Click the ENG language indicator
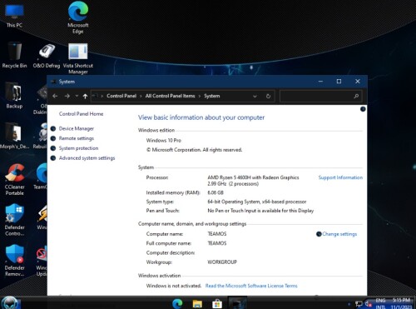416x309 pixels. 380,301
